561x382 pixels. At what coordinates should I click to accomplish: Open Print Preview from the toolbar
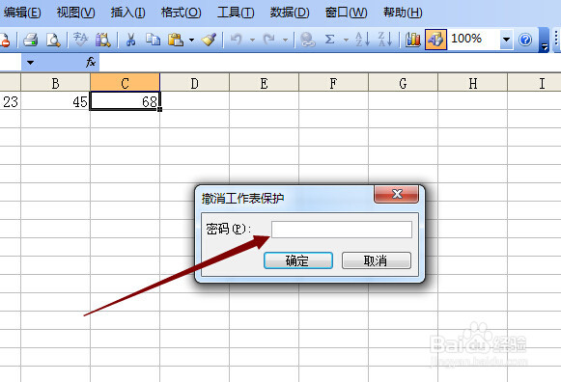tap(53, 40)
